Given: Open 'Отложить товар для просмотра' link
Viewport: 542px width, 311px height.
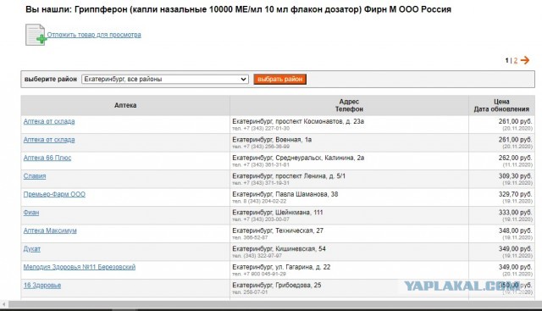Looking at the screenshot, I should click(94, 35).
